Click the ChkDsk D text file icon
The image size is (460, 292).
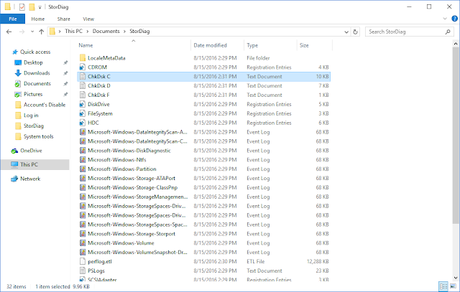[83, 85]
